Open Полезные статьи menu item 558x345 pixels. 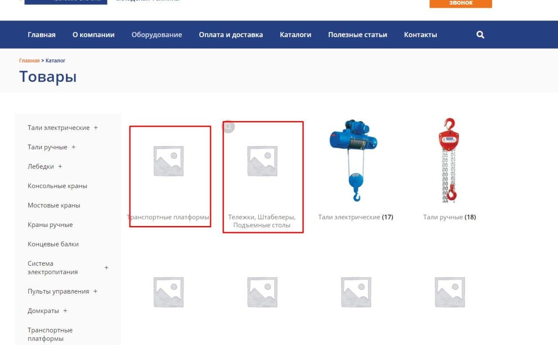[x=357, y=35]
